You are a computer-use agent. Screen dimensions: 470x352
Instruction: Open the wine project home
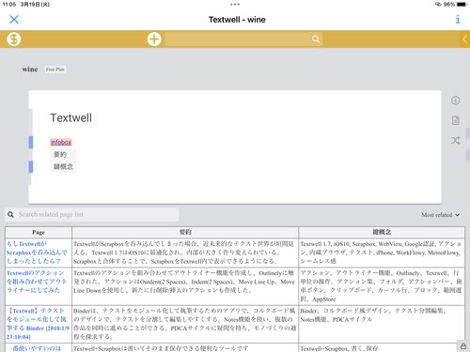pos(30,69)
